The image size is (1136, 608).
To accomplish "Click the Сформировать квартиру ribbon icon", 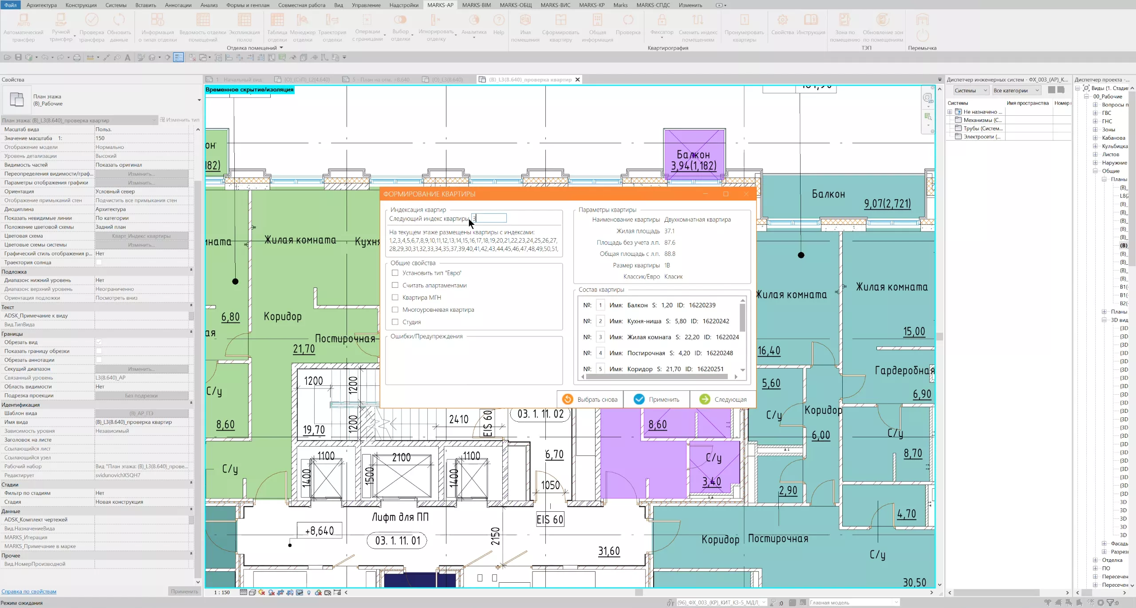I will pyautogui.click(x=560, y=20).
